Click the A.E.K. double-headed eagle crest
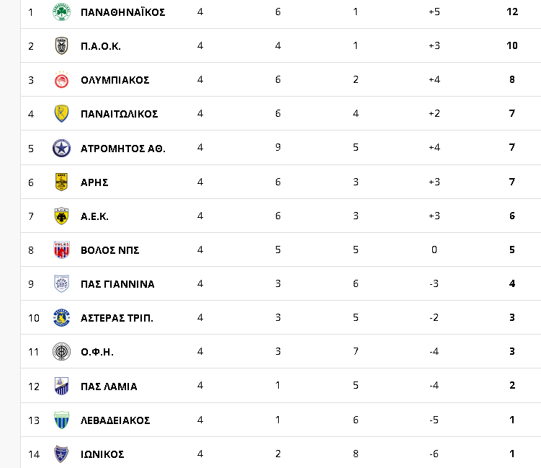Viewport: 541px width, 468px height. pyautogui.click(x=61, y=216)
